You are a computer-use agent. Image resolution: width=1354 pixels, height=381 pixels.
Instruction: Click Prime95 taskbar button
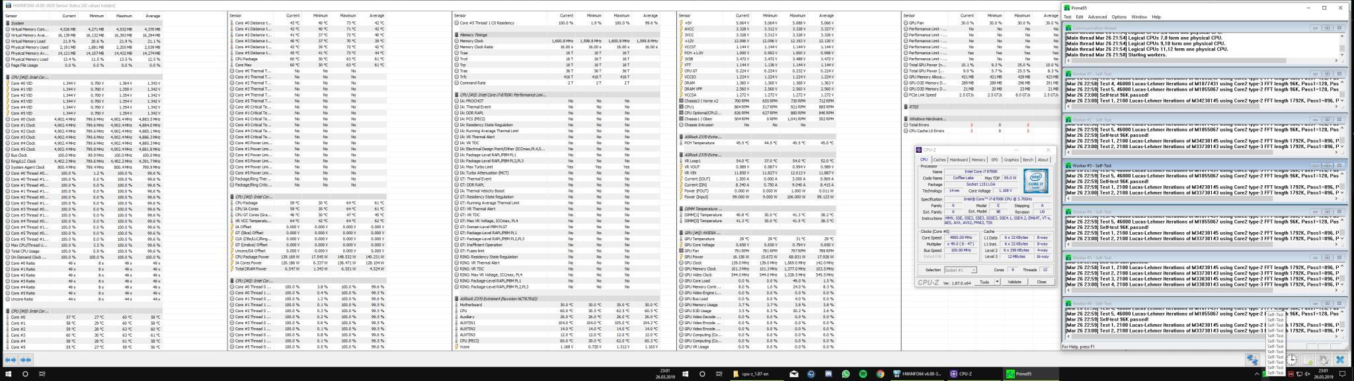[1031, 374]
